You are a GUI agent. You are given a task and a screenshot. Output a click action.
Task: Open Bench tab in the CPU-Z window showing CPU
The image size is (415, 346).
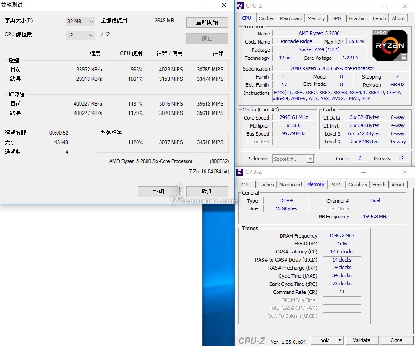click(379, 18)
